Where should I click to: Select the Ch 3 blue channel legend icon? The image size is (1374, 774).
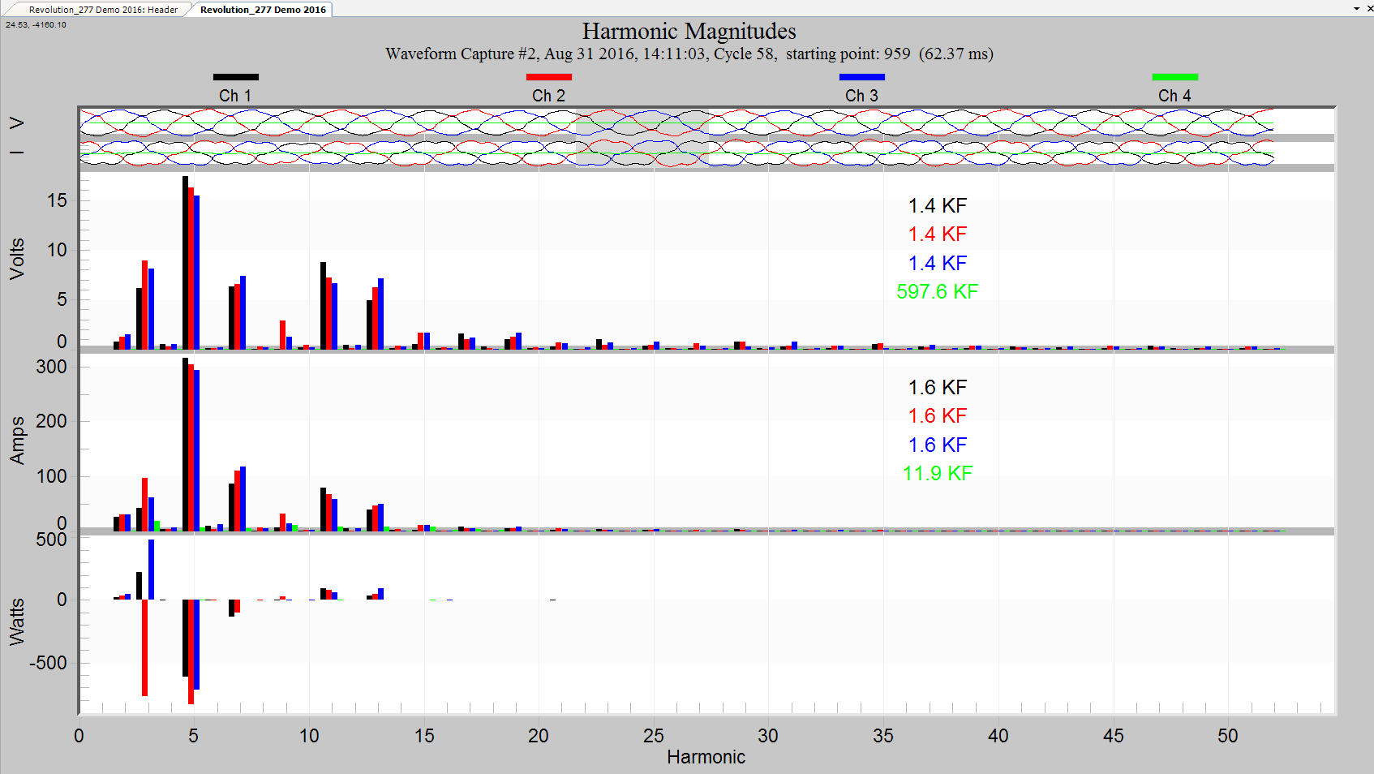[861, 77]
